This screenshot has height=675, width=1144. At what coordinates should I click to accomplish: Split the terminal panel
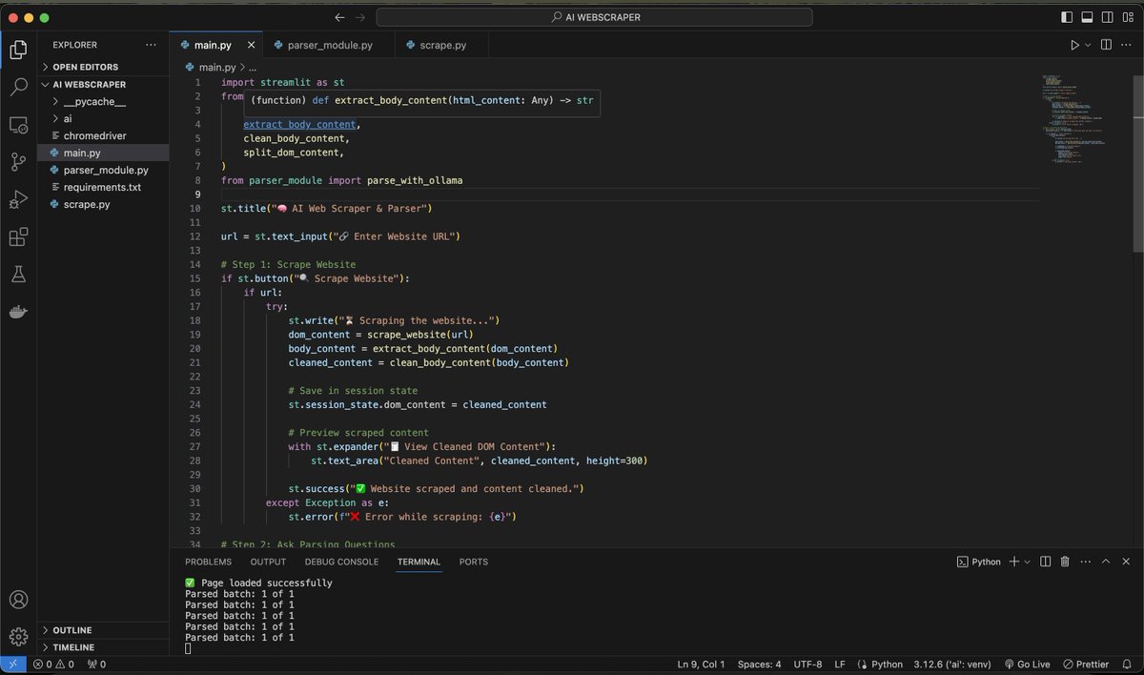coord(1046,562)
